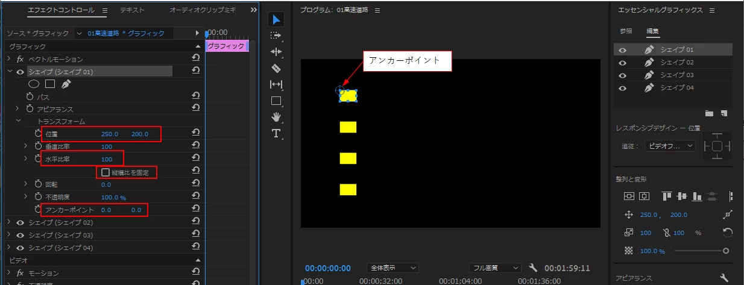Switch to the テキスト panel tab
744x285 pixels.
coord(132,10)
